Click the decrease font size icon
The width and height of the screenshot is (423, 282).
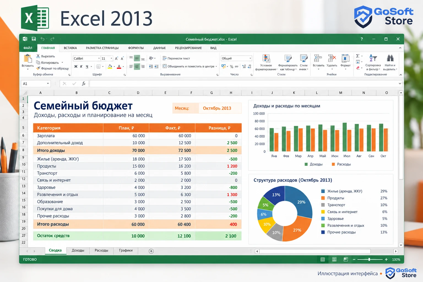[122, 58]
